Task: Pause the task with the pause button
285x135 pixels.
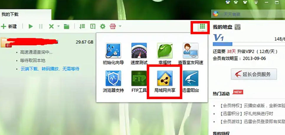Action: click(x=41, y=26)
